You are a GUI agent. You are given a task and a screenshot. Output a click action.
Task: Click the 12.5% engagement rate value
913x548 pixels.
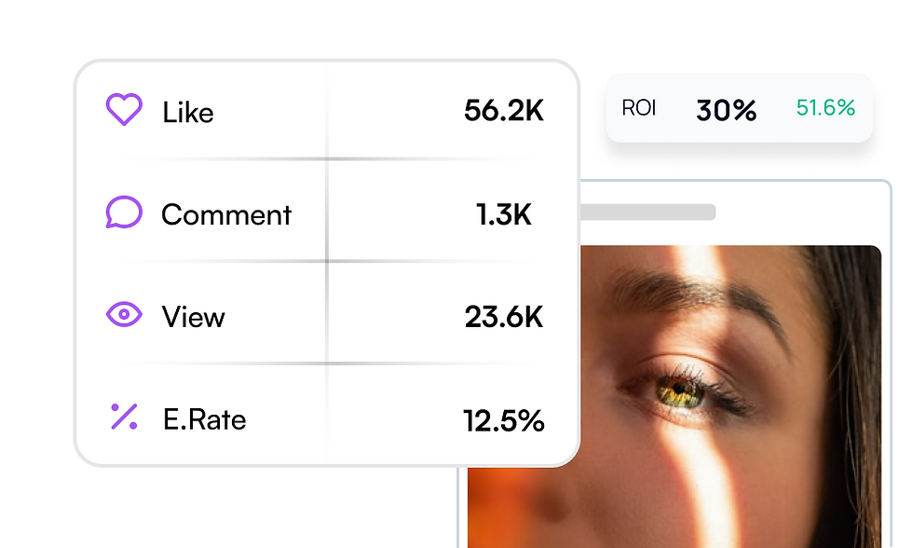pyautogui.click(x=503, y=420)
